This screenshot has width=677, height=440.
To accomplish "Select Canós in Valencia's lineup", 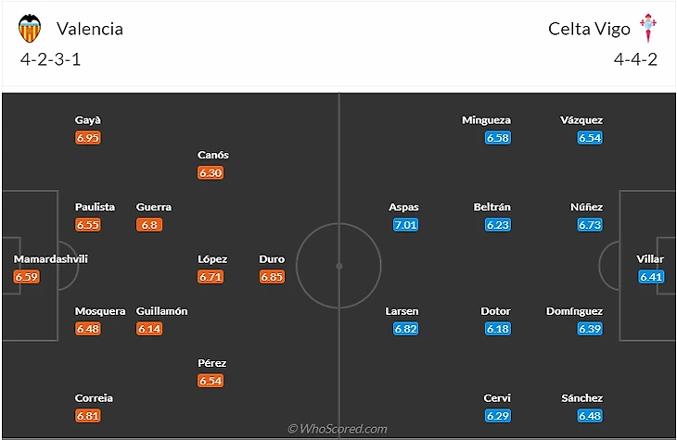I will (213, 155).
